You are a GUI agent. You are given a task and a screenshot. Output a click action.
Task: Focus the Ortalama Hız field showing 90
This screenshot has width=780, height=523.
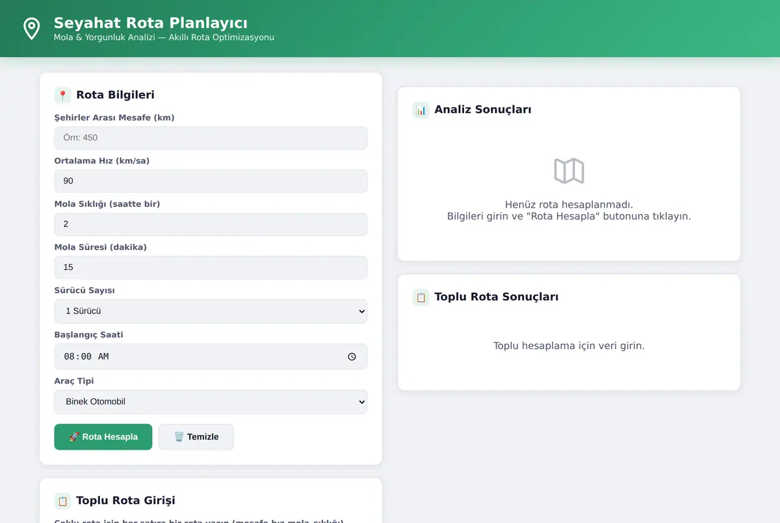pyautogui.click(x=211, y=181)
